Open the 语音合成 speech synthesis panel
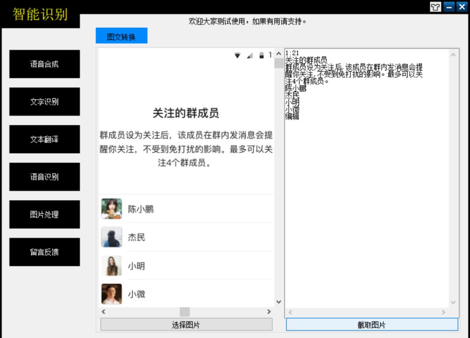Viewport: 470px width, 338px height. 44,64
